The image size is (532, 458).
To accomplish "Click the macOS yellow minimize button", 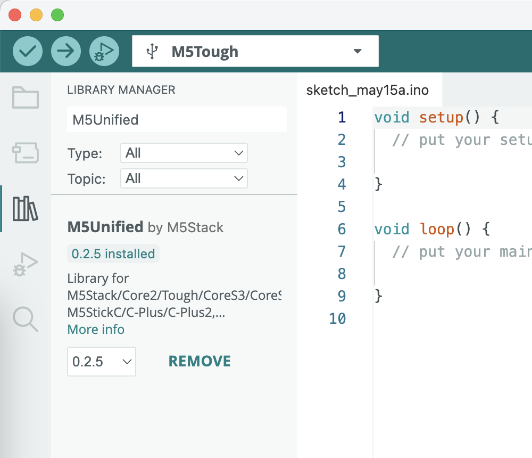I will [36, 15].
